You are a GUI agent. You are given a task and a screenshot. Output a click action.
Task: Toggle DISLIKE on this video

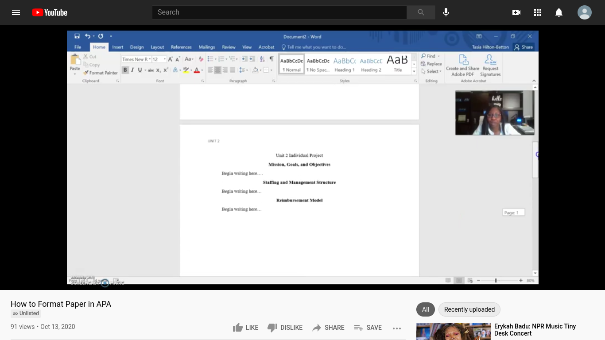coord(285,328)
